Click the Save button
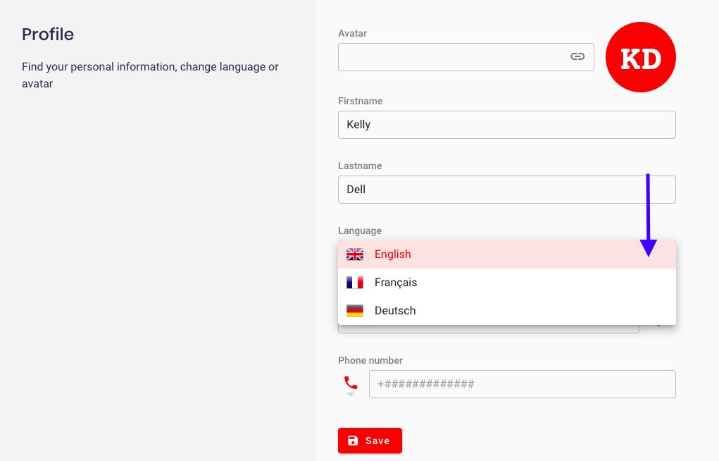Image resolution: width=719 pixels, height=461 pixels. 370,441
